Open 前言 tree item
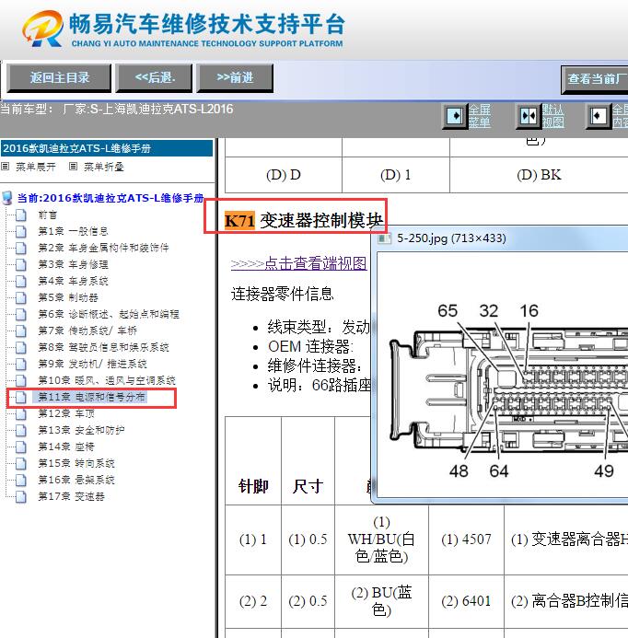The height and width of the screenshot is (638, 628). pos(48,215)
